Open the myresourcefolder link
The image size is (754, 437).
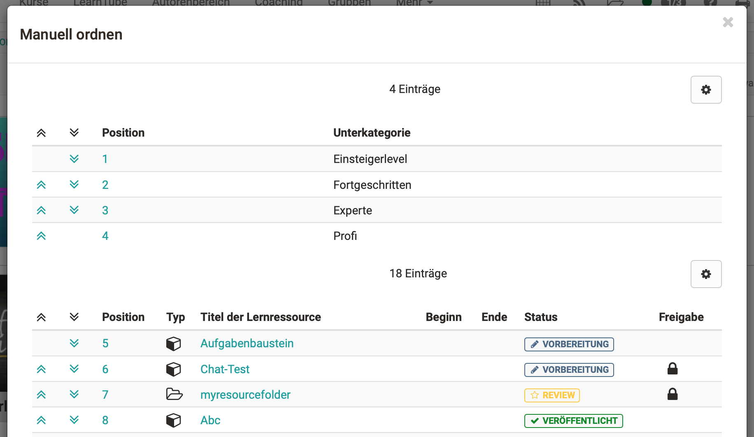[245, 395]
